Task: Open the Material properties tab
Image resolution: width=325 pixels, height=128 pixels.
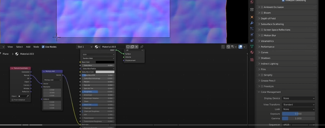Action: [x=252, y=52]
